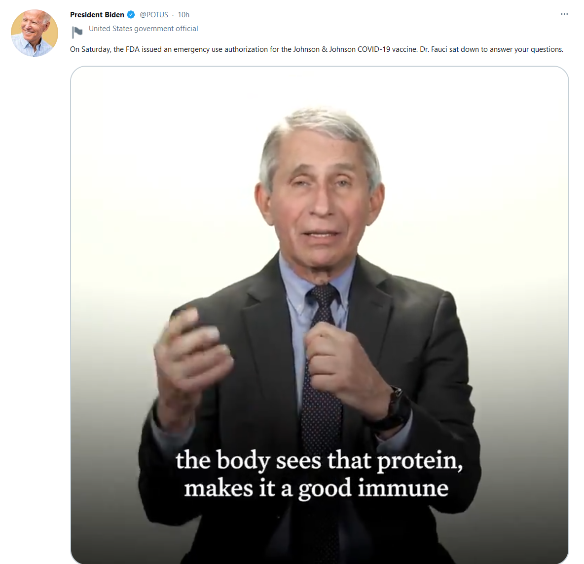Click the United States government official label
Image resolution: width=584 pixels, height=564 pixels.
pos(144,29)
